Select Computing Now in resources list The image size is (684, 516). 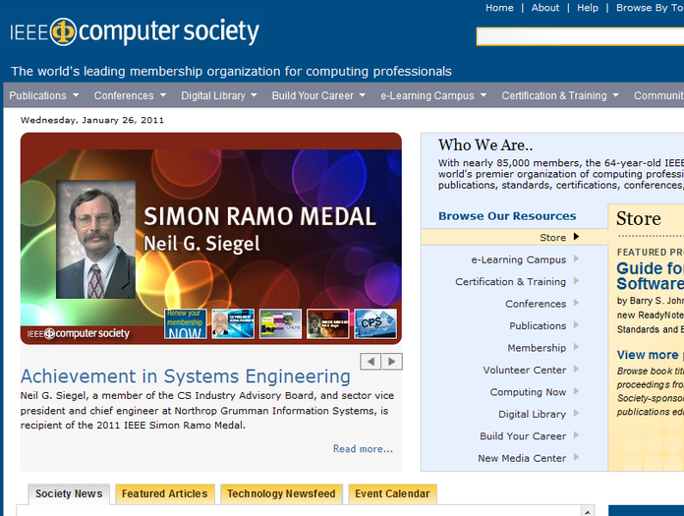(x=528, y=392)
